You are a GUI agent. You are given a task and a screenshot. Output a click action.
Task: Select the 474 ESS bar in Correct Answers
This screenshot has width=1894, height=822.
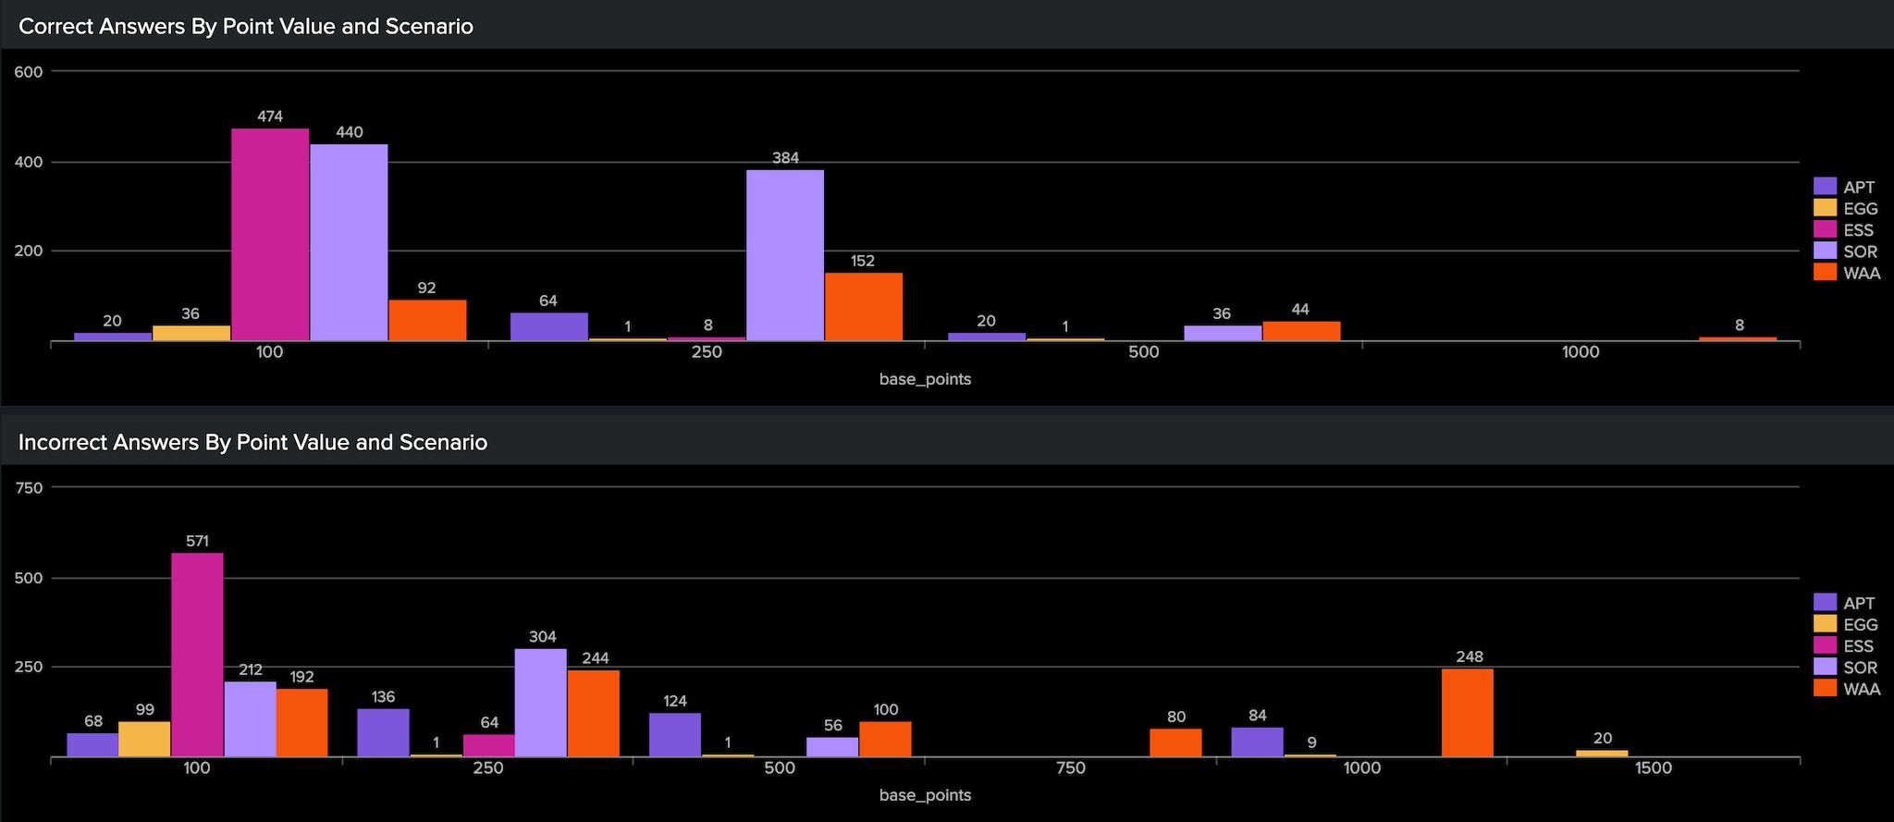270,235
